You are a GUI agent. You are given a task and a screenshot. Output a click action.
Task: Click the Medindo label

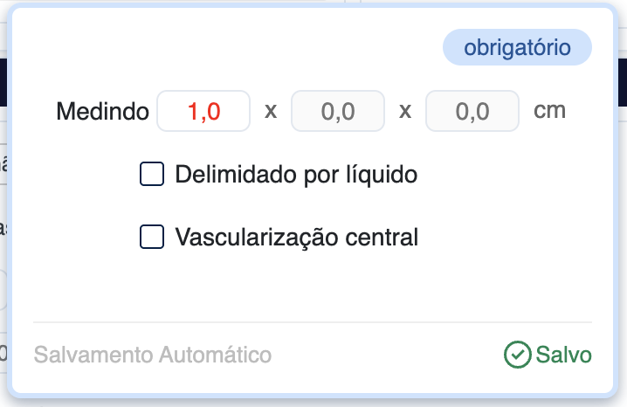(101, 112)
